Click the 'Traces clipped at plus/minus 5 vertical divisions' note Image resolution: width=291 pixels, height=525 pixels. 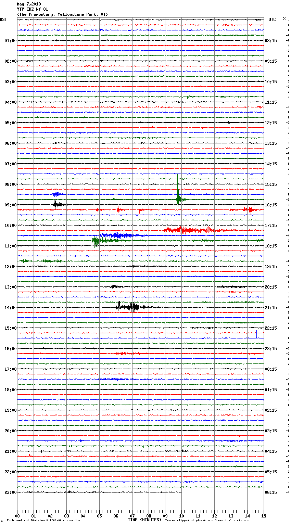[207, 521]
